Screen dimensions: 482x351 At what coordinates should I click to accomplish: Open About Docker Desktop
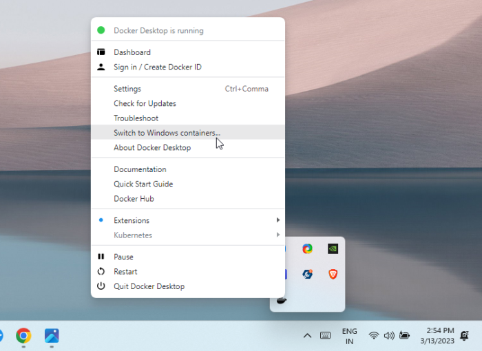(x=188, y=147)
